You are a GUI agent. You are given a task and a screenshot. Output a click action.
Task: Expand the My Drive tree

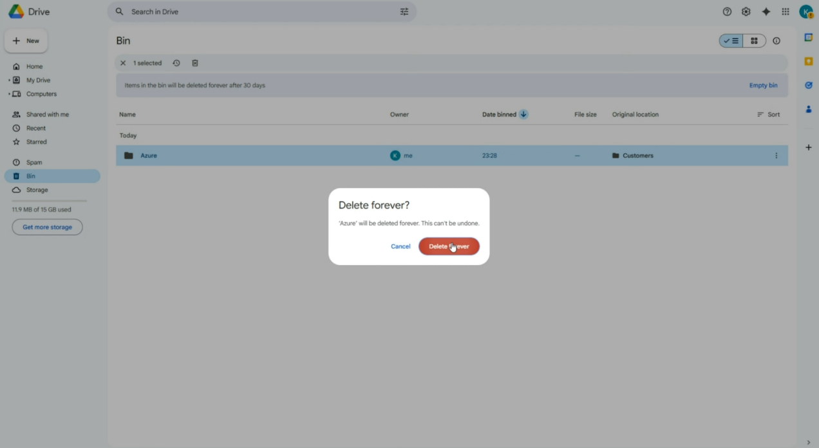(9, 80)
